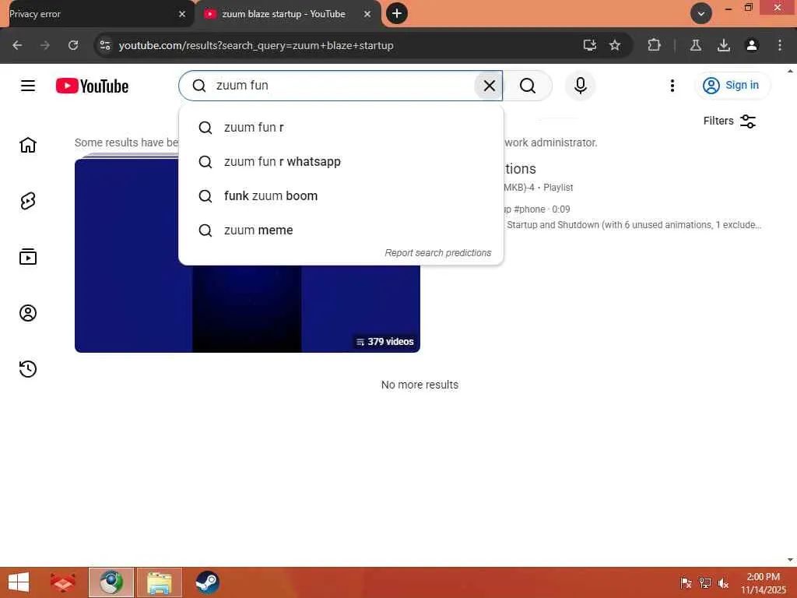Open History from the left sidebar
This screenshot has width=797, height=598.
pos(28,368)
